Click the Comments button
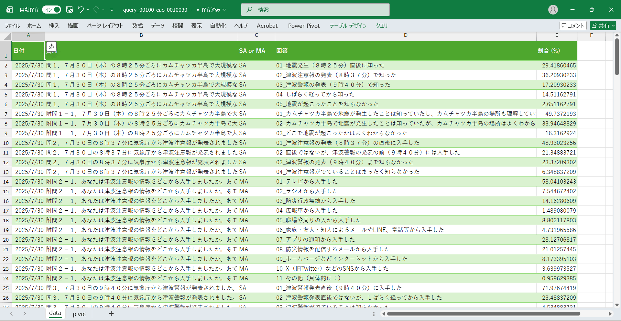This screenshot has height=321, width=621. 573,25
